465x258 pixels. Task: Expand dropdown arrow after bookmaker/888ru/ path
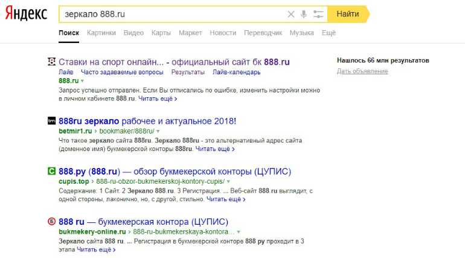coord(158,131)
